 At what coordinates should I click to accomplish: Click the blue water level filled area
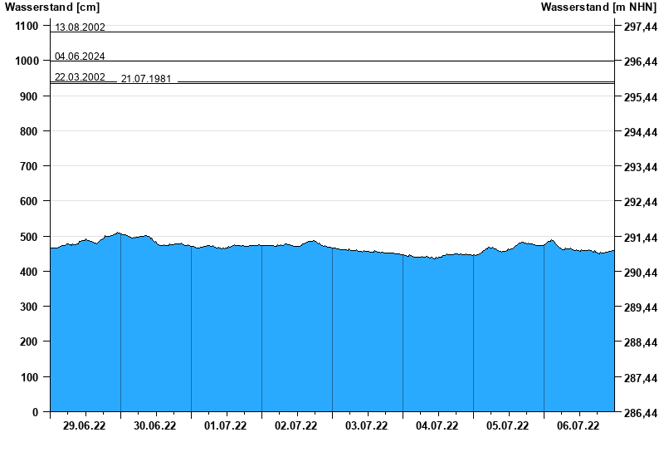pyautogui.click(x=332, y=332)
